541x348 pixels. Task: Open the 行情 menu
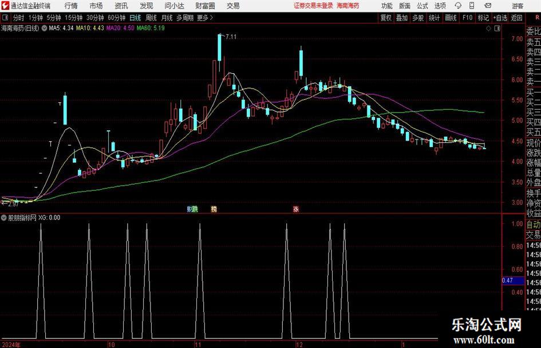pos(71,6)
